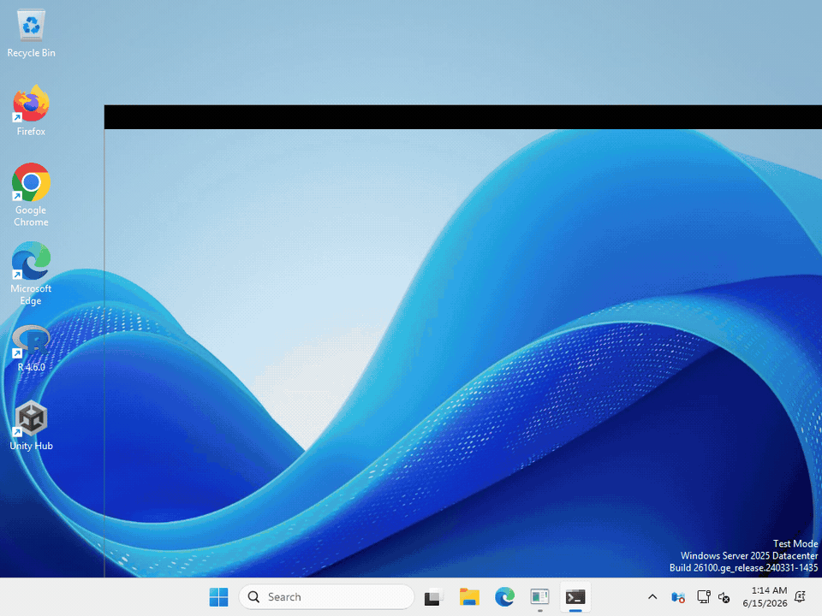Select the Microsoft Edge desktop shortcut
The width and height of the screenshot is (822, 616).
(31, 274)
